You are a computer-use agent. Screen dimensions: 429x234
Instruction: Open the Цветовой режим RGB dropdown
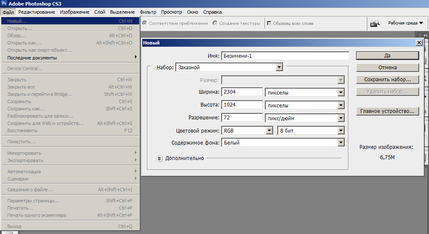click(270, 131)
